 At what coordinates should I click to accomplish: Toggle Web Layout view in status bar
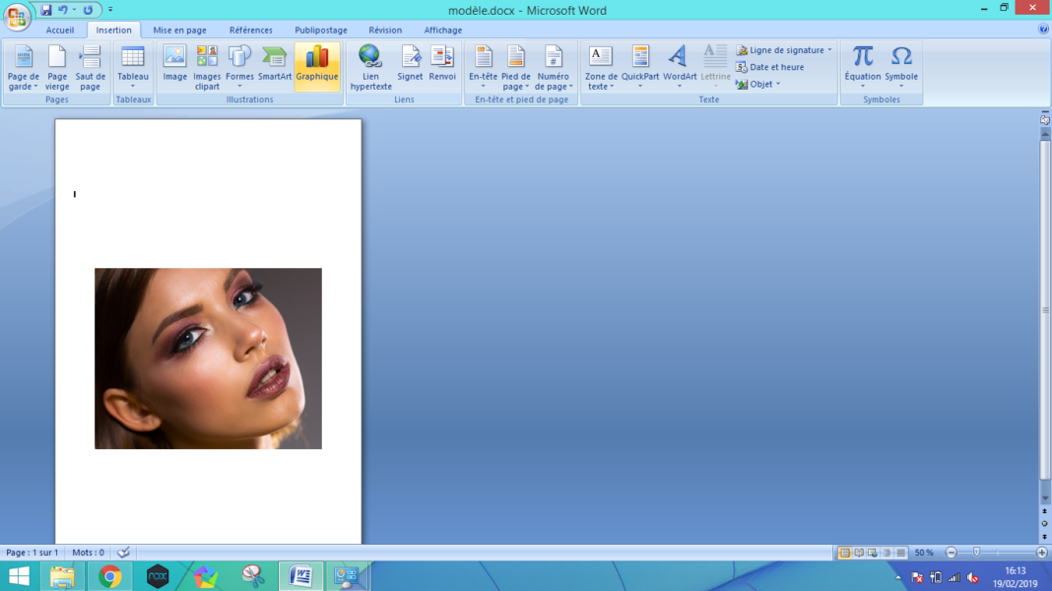click(x=873, y=553)
